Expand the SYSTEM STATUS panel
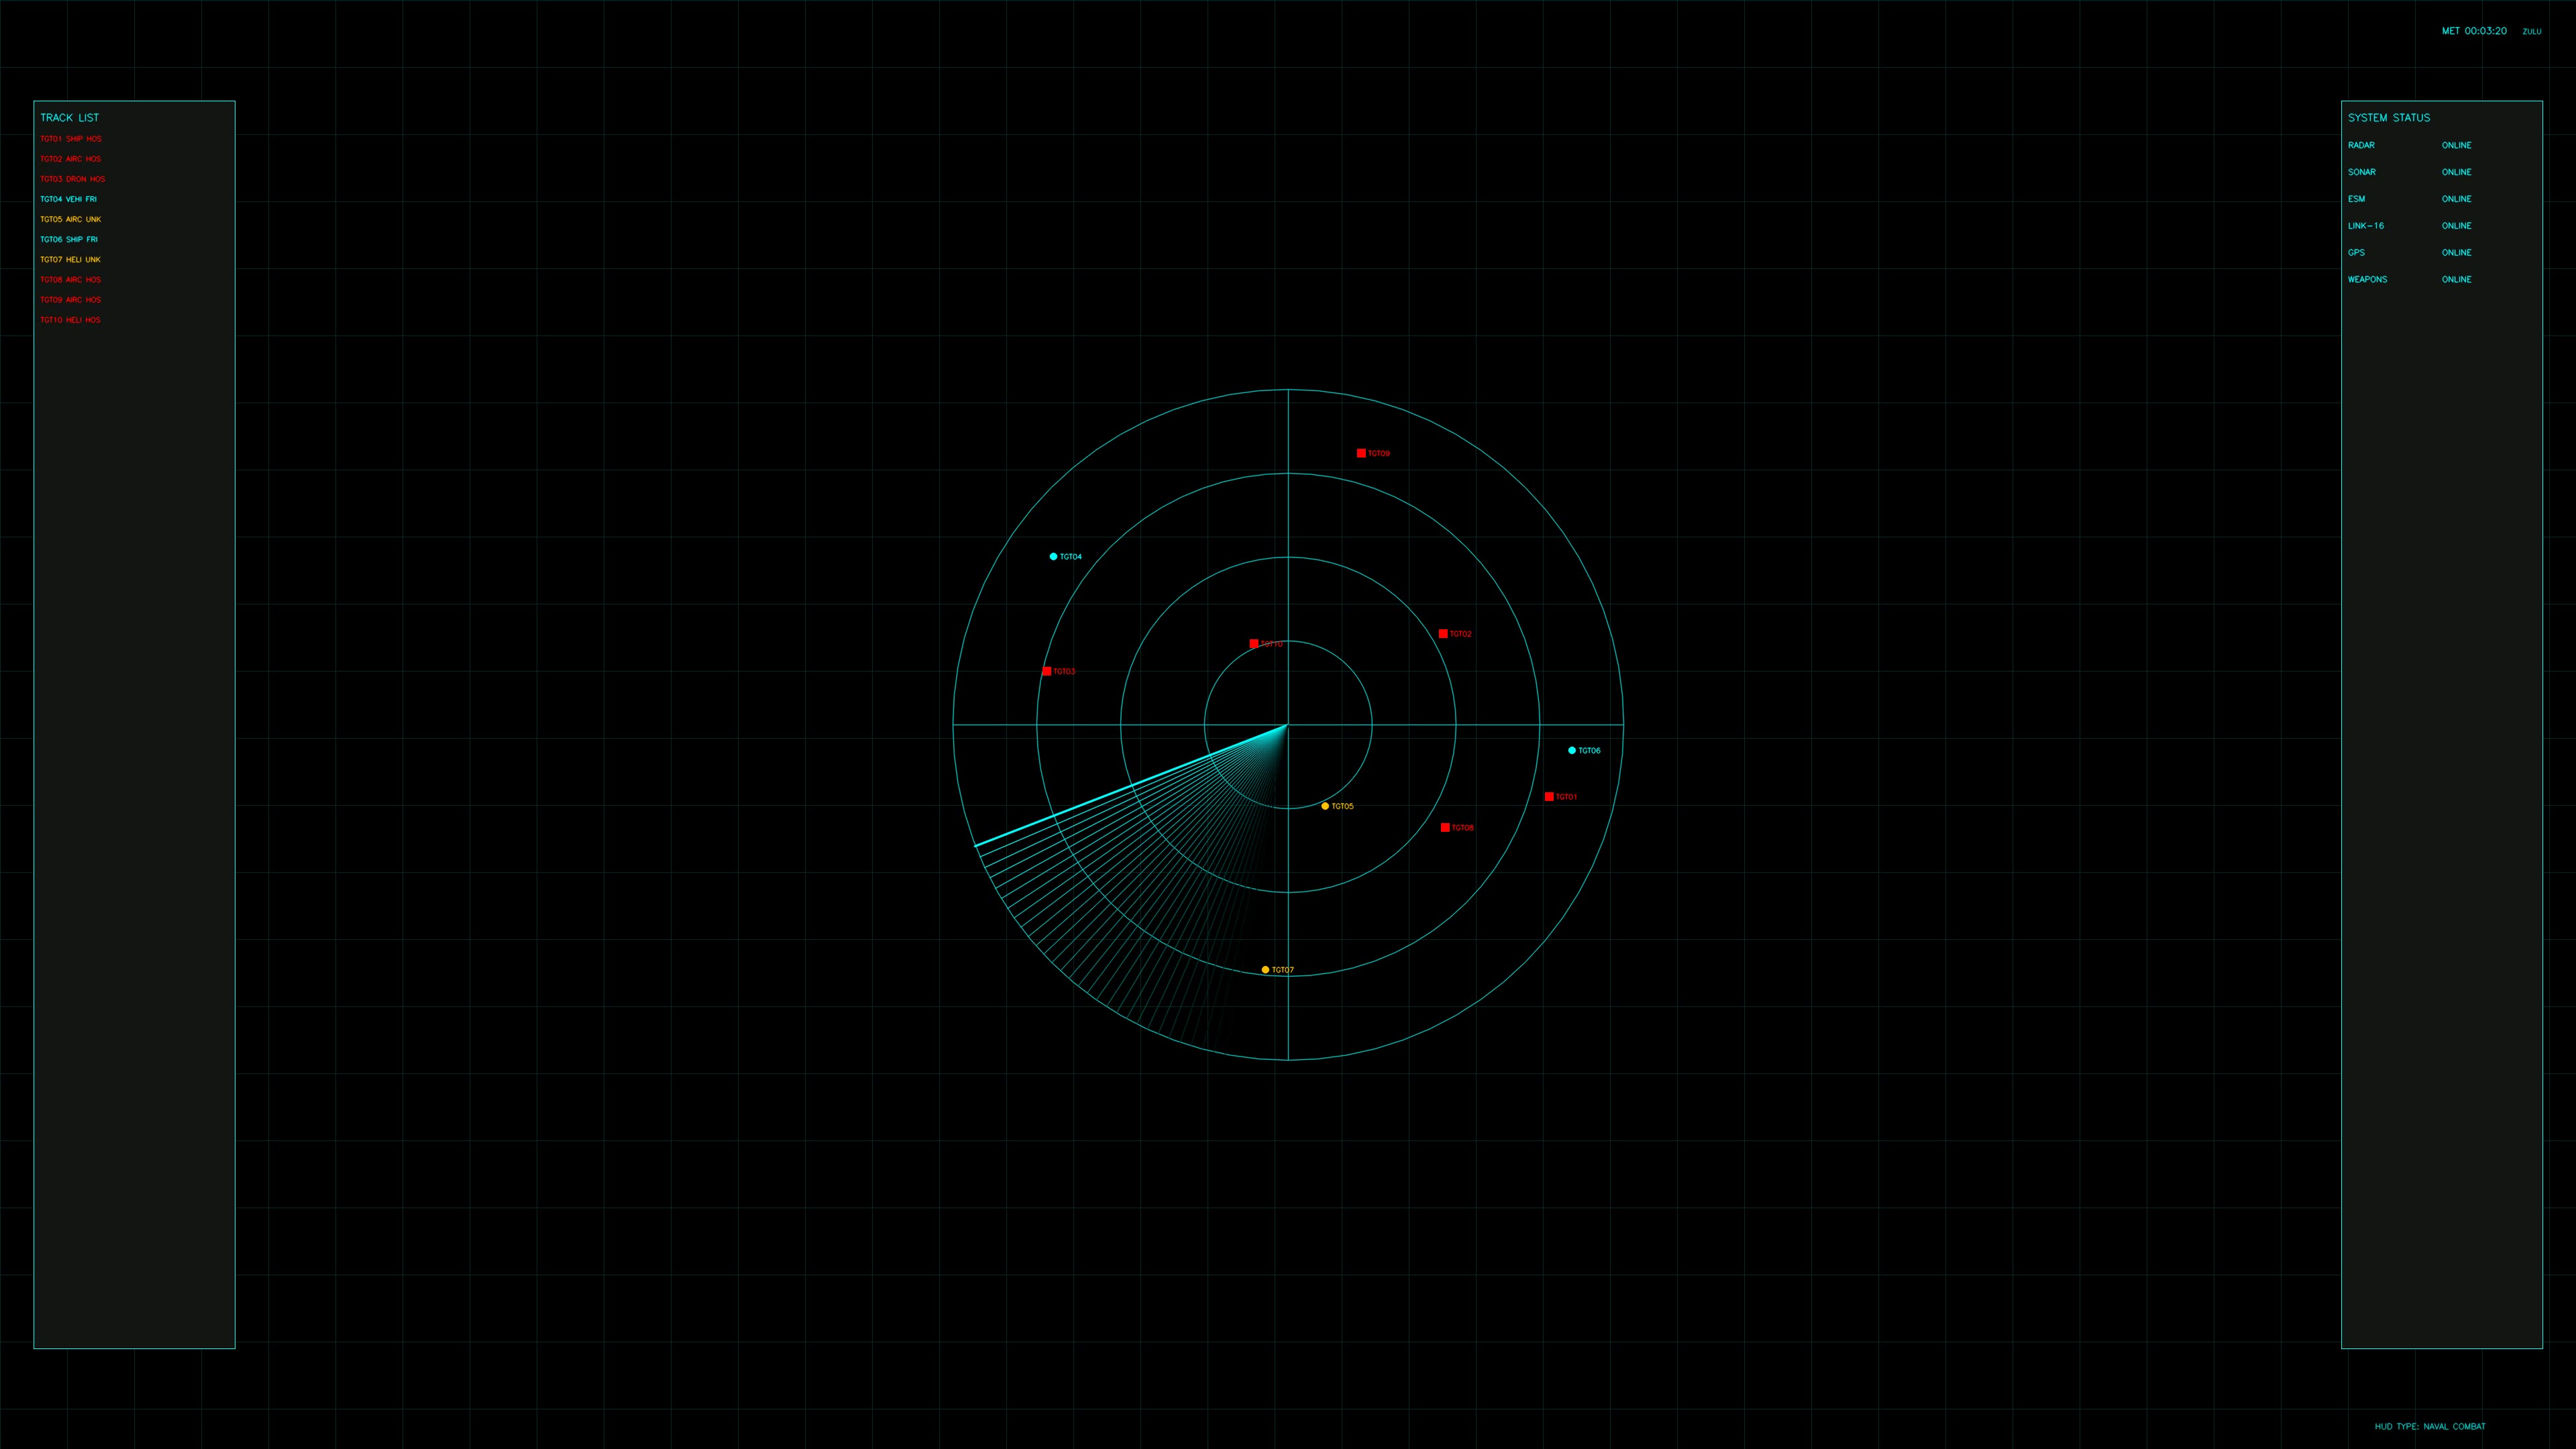This screenshot has height=1449, width=2576. (x=2389, y=117)
